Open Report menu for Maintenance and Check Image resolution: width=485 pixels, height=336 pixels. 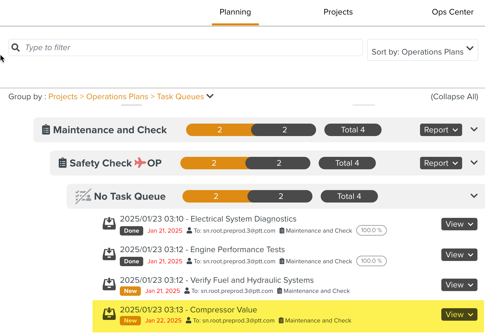[x=441, y=130]
